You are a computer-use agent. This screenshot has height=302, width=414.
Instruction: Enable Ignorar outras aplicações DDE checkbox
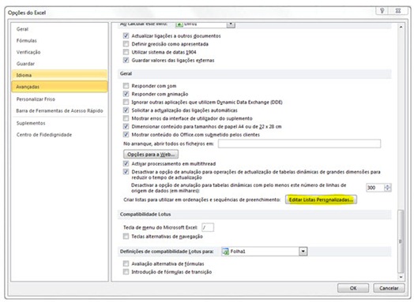tap(126, 102)
